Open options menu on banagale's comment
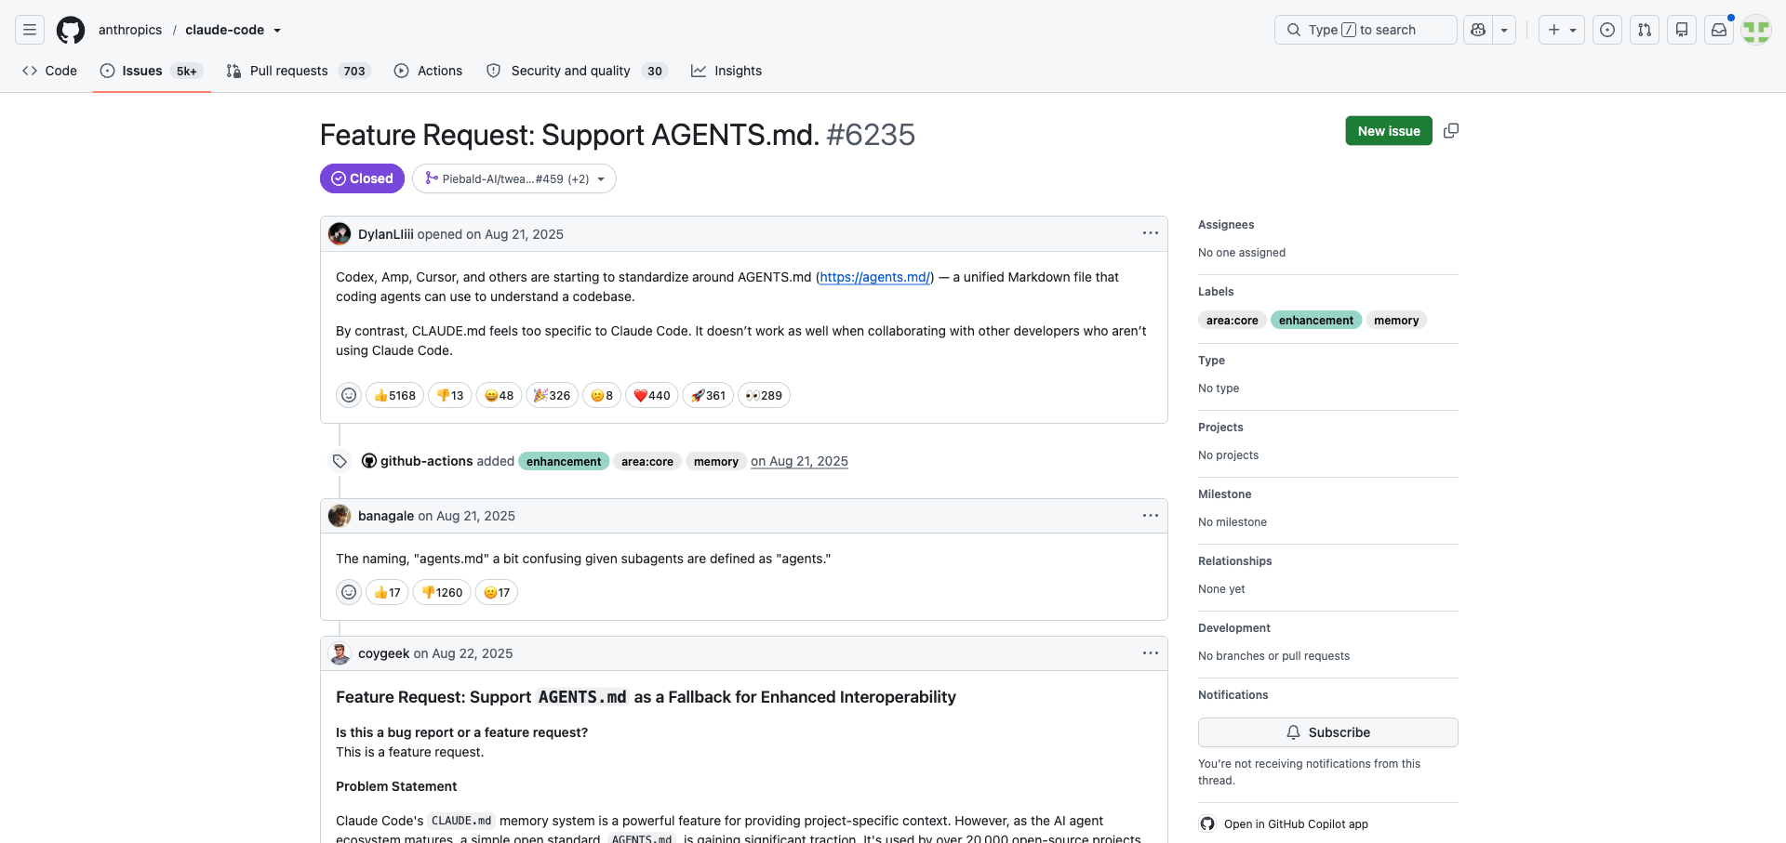1786x843 pixels. [1151, 515]
